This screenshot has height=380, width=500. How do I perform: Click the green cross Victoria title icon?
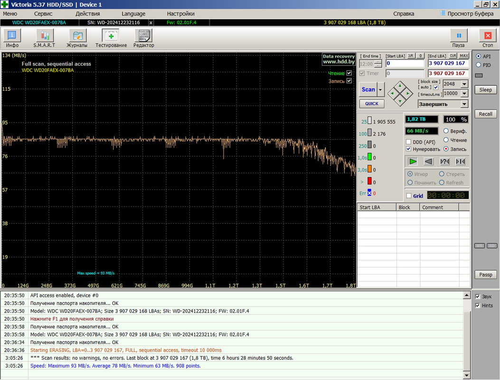point(5,4)
